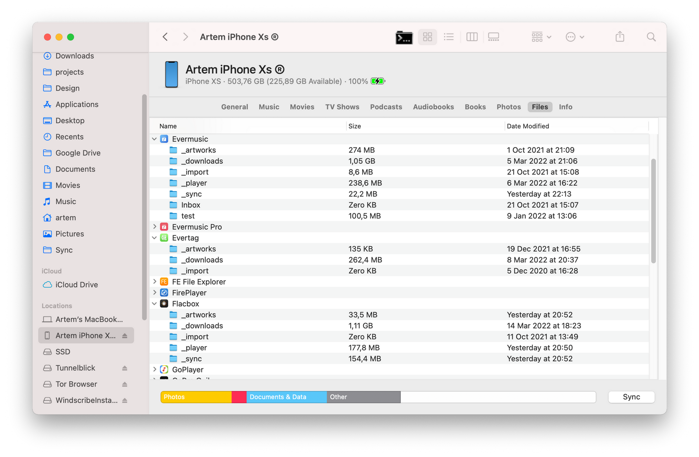Screen dimensions: 699x457
Task: Open the Share menu in the toolbar
Action: [620, 37]
